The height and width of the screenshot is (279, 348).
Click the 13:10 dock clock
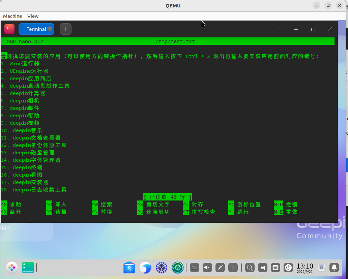(305, 268)
